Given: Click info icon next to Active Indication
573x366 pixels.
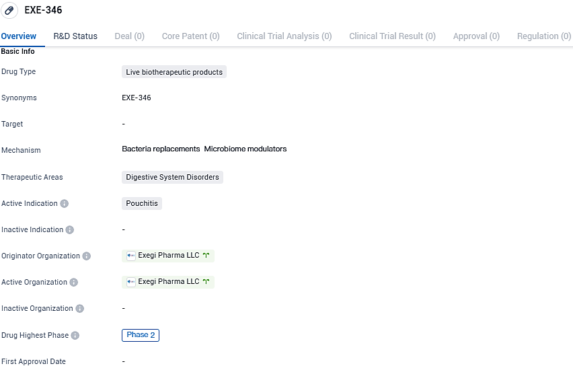Looking at the screenshot, I should [64, 203].
